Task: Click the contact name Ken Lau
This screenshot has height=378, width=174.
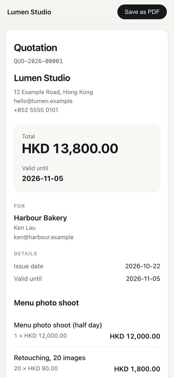Action: [25, 228]
